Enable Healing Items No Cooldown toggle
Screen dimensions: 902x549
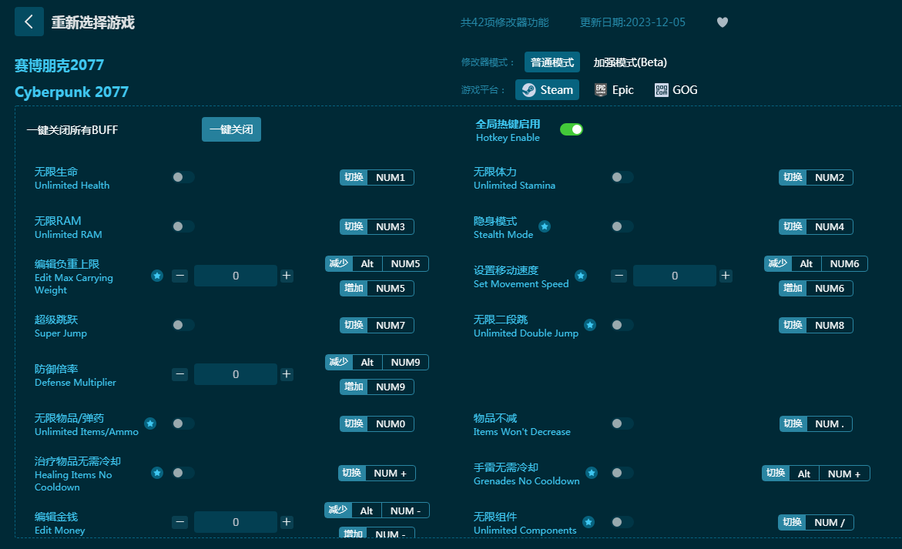click(x=183, y=473)
